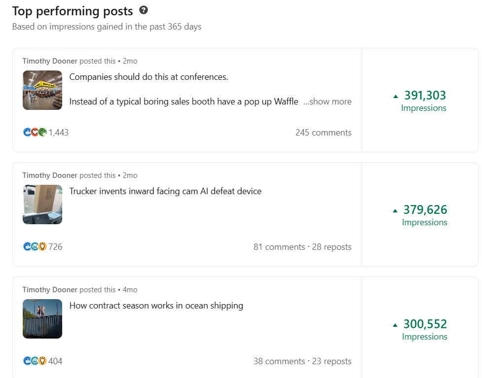Screen dimensions: 482x378
Task: Click green arrow beside 379,626 impressions
Action: (x=395, y=210)
